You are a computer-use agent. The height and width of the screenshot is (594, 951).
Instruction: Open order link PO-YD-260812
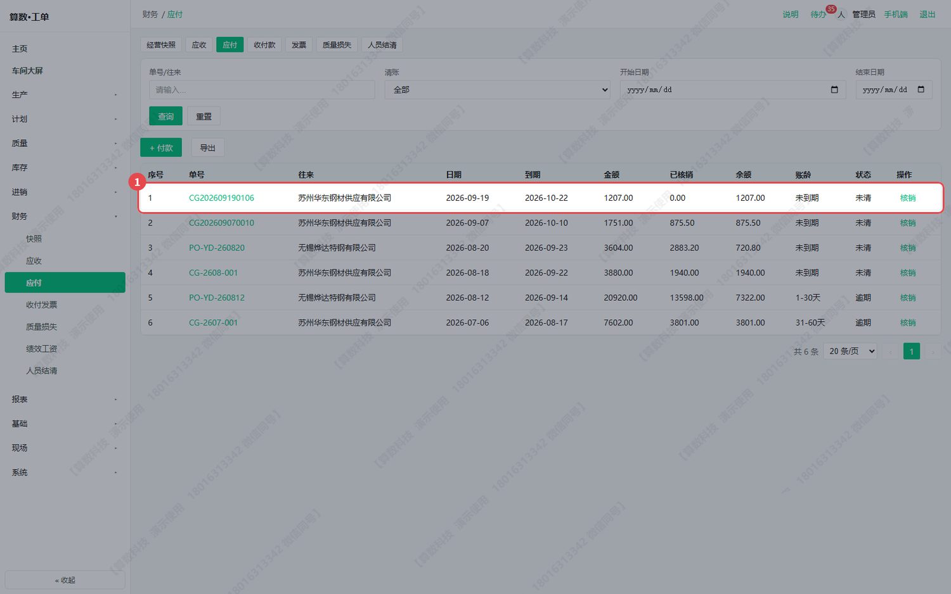[217, 298]
